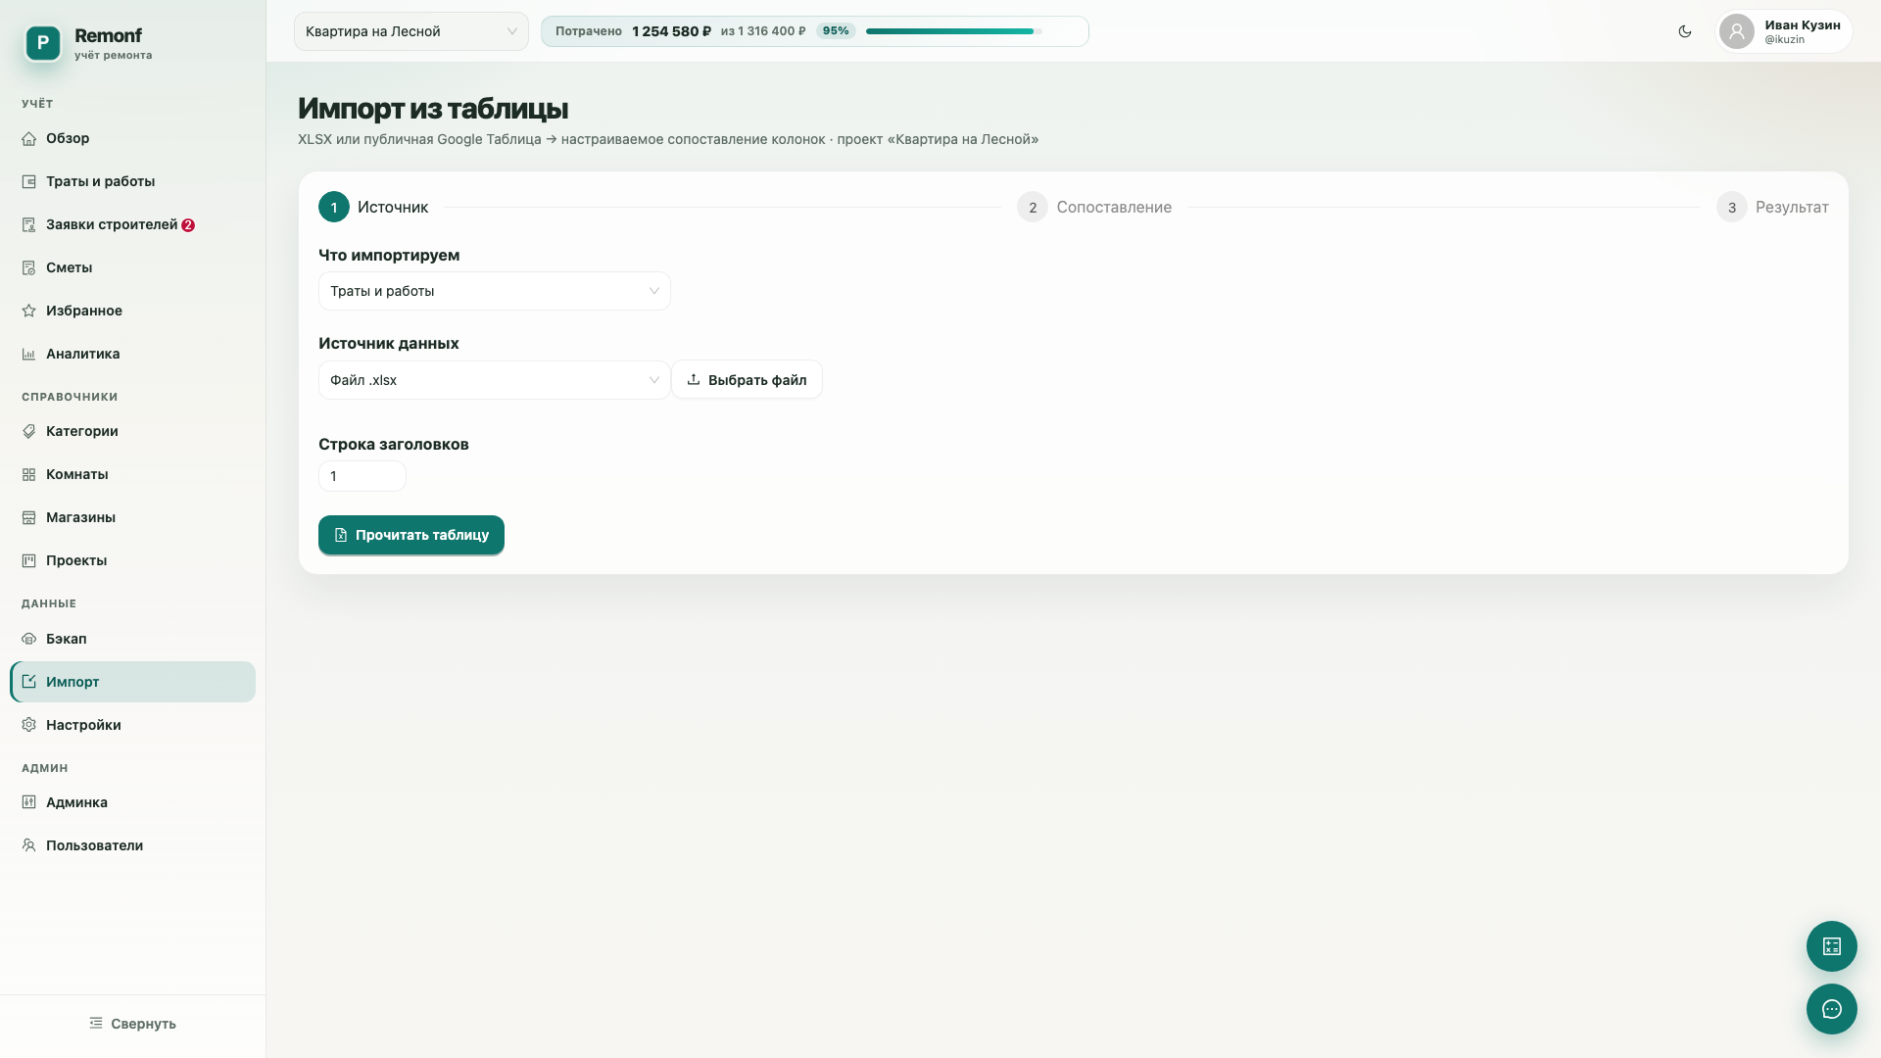The image size is (1881, 1058).
Task: Go to step 2 Сопоставление
Action: [x=1094, y=207]
